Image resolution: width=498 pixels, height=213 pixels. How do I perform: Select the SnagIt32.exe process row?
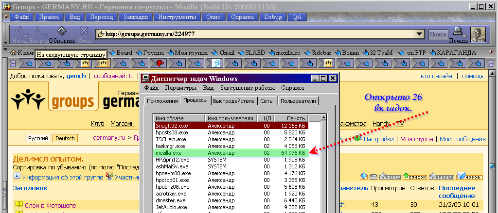point(231,126)
